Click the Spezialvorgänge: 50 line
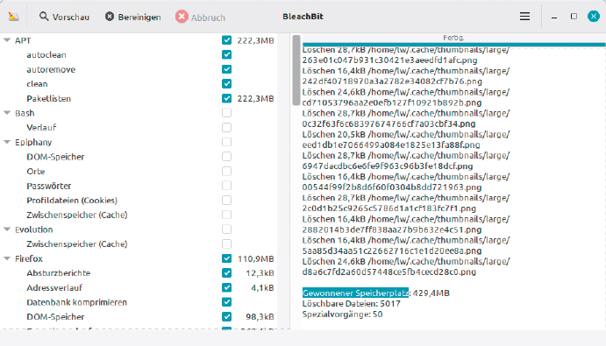 (342, 314)
